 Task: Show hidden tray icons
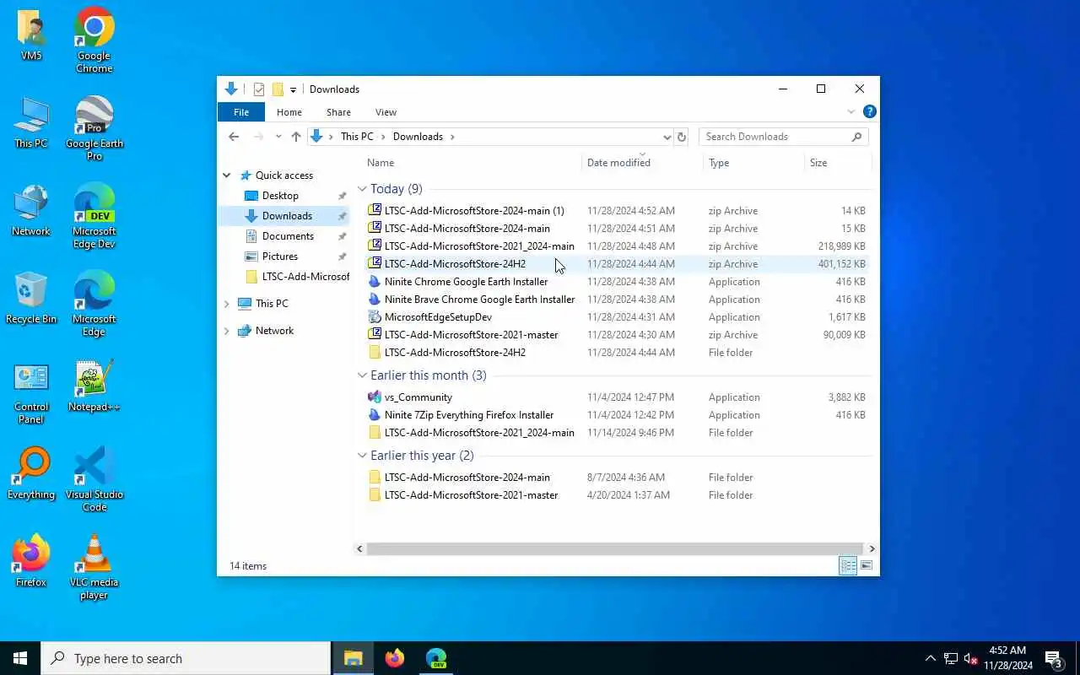[930, 658]
